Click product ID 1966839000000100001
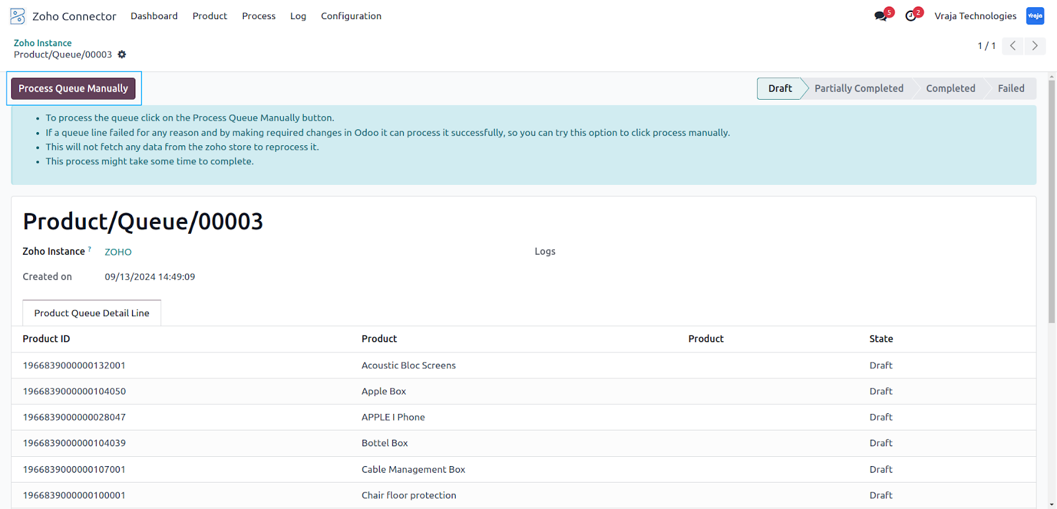 pyautogui.click(x=74, y=495)
